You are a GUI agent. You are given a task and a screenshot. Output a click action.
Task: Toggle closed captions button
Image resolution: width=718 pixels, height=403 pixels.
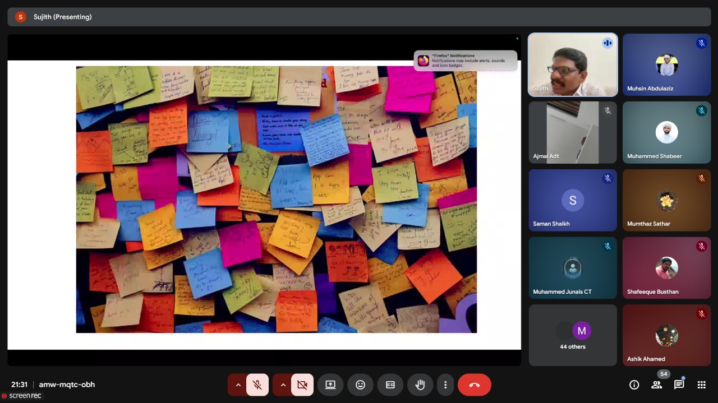pyautogui.click(x=390, y=385)
